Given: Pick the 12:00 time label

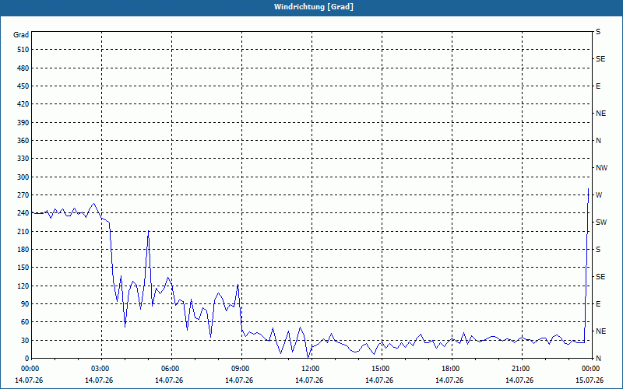Looking at the screenshot, I should pyautogui.click(x=310, y=369).
